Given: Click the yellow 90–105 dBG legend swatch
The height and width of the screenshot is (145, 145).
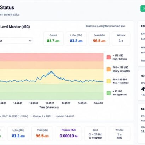Looking at the screenshot, I should click(109, 81).
